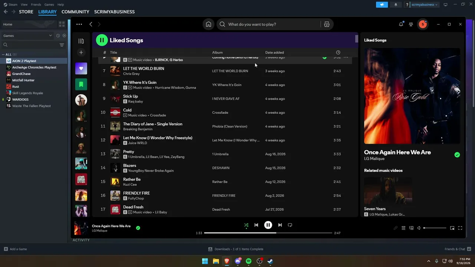Click the Browse icon in search bar
The image size is (475, 267).
pos(327,24)
